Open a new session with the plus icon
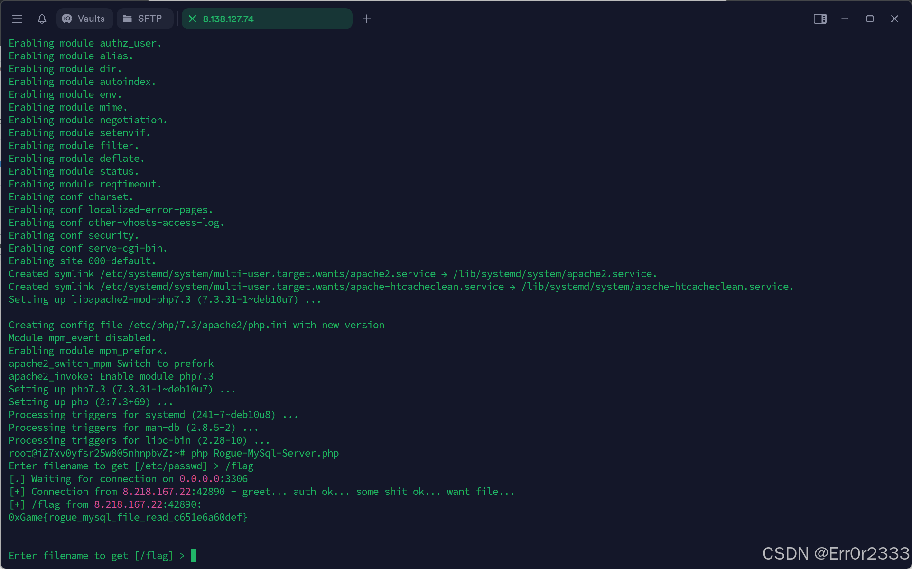This screenshot has height=569, width=912. pyautogui.click(x=366, y=19)
